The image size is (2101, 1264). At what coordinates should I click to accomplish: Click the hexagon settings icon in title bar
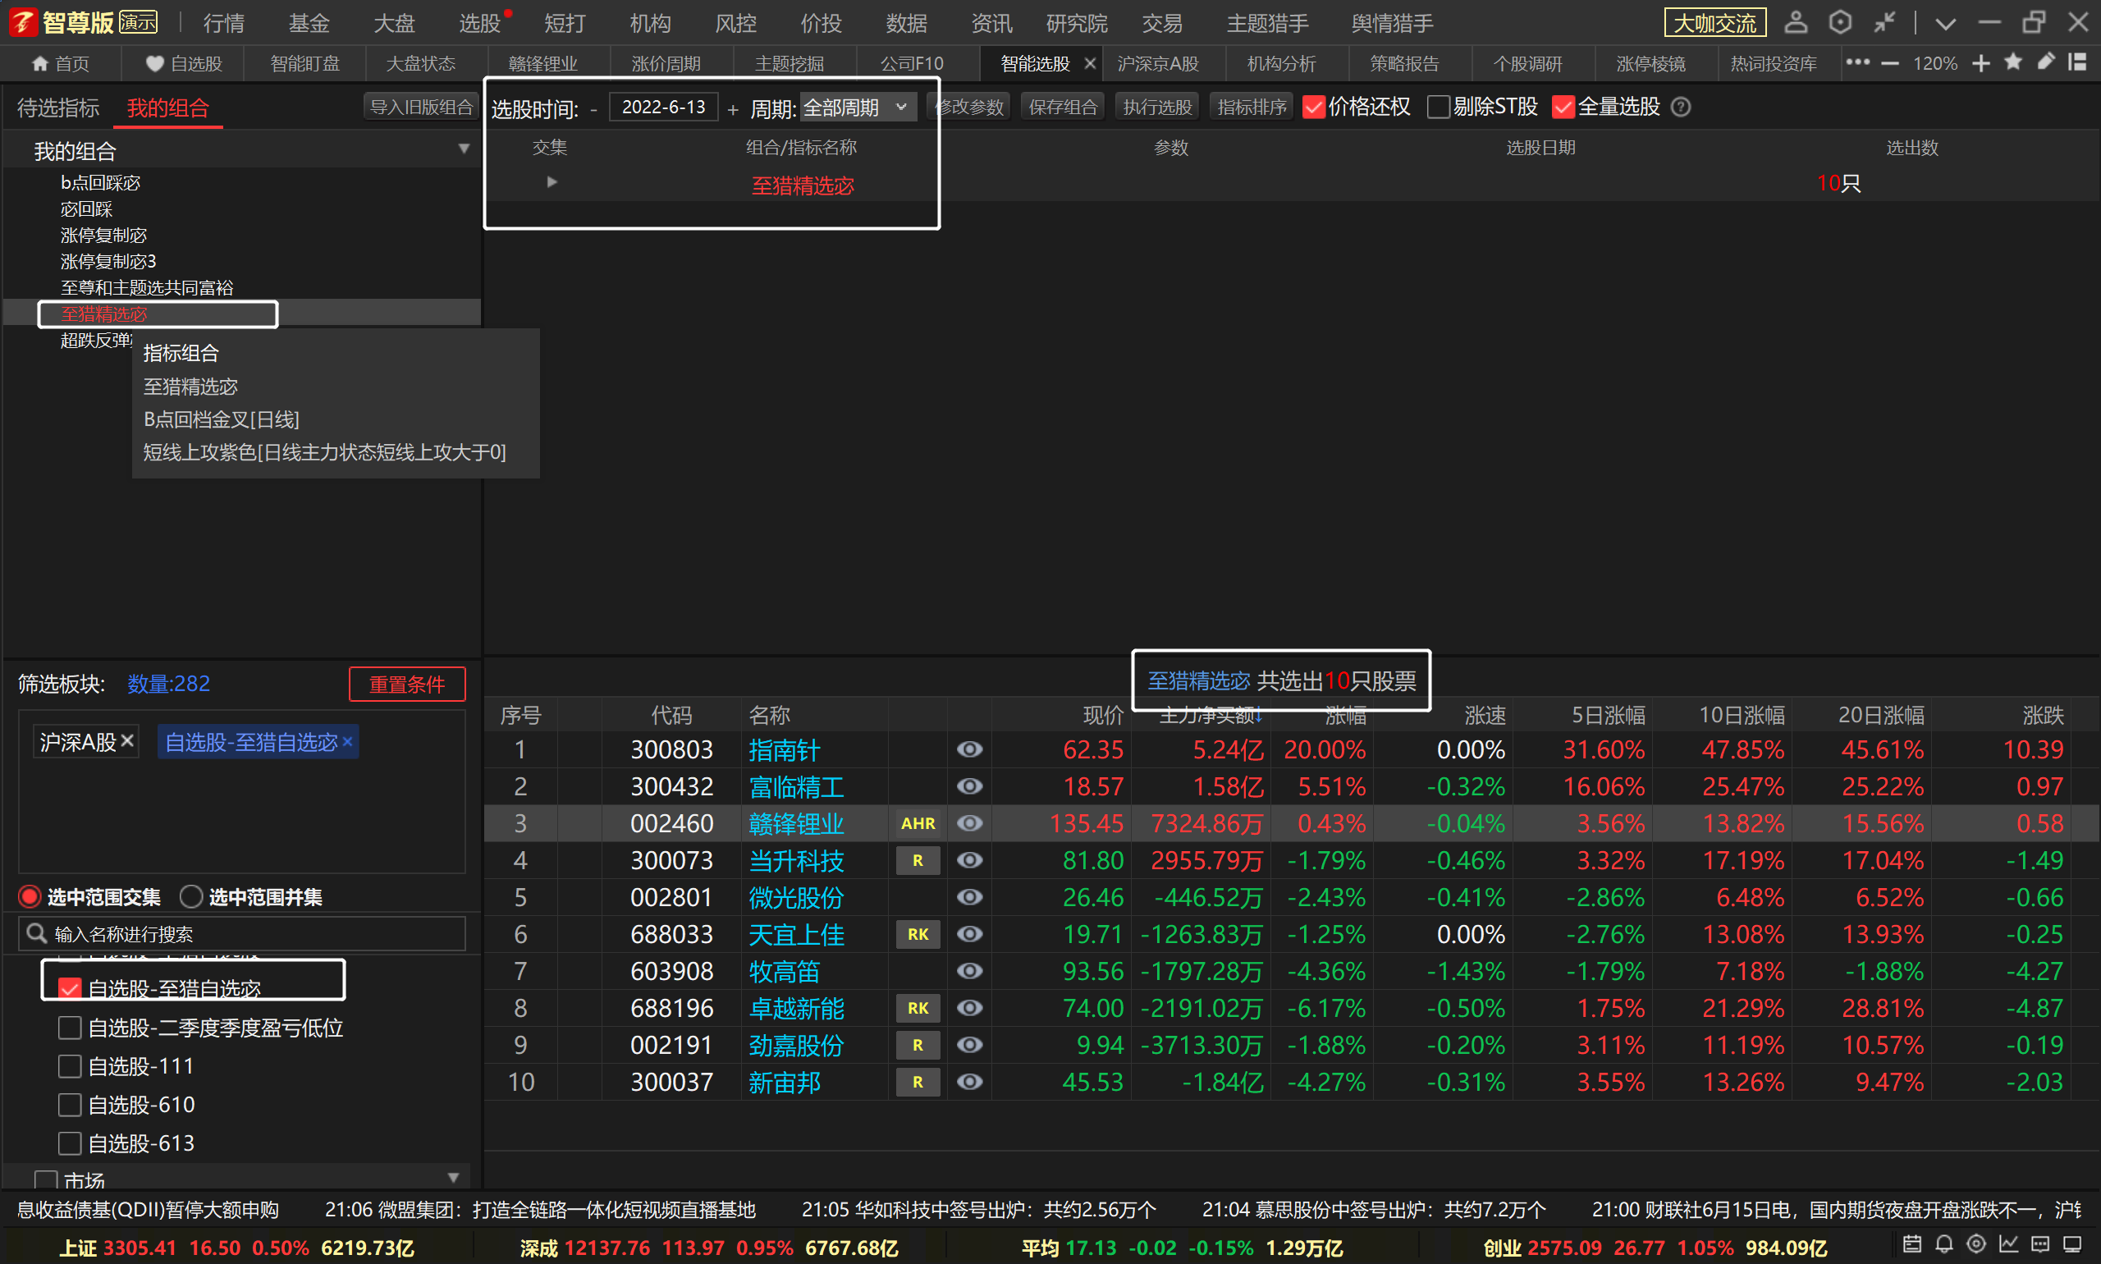tap(1839, 22)
